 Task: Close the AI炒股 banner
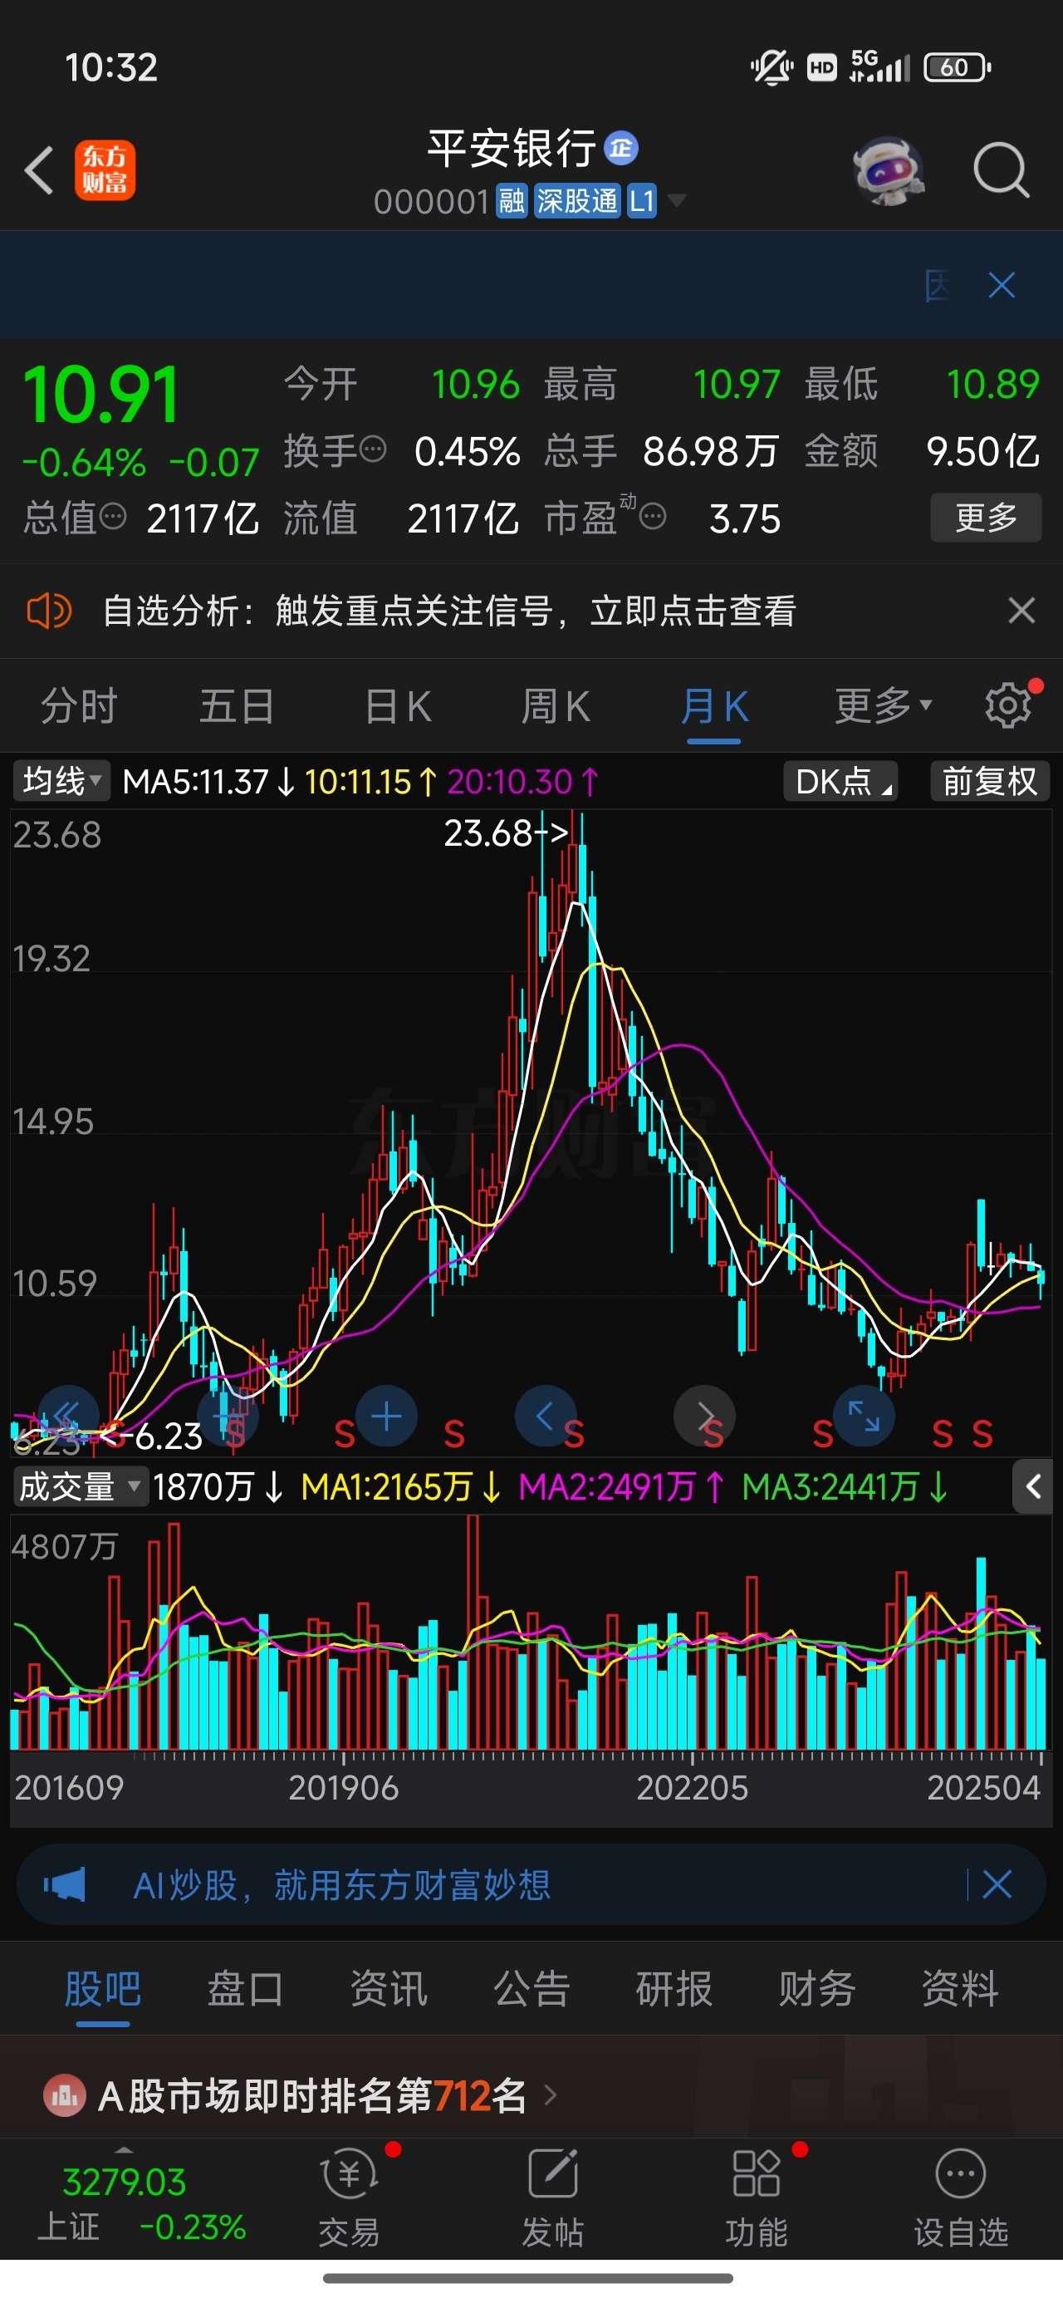997,1884
